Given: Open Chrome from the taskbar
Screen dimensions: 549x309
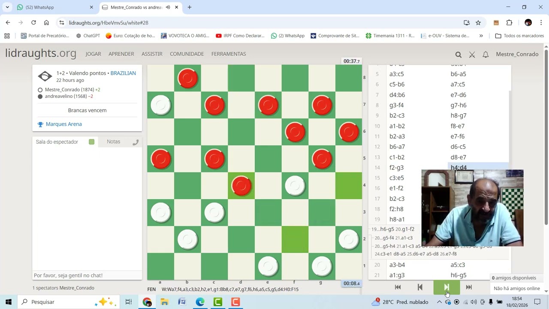Looking at the screenshot, I should [147, 302].
